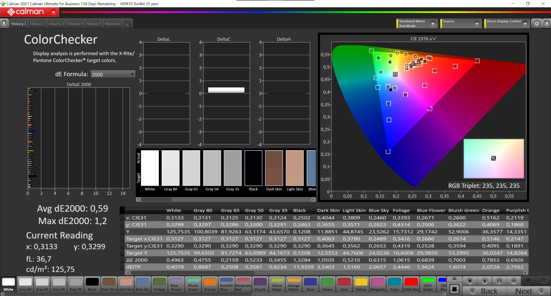551x296 pixels.
Task: Open the settings gear in top toolbar
Action: click(x=536, y=23)
